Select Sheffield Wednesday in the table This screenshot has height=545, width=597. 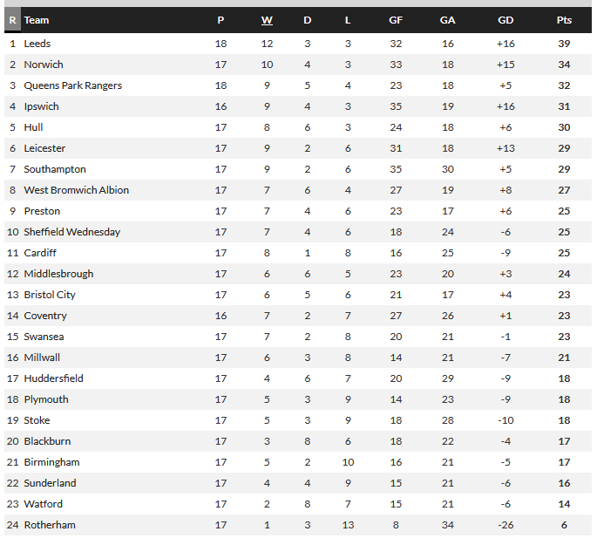tap(72, 232)
